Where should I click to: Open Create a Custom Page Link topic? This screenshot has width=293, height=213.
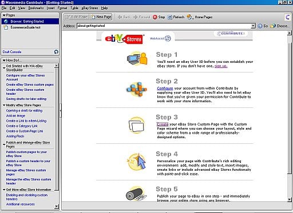[x=25, y=131]
